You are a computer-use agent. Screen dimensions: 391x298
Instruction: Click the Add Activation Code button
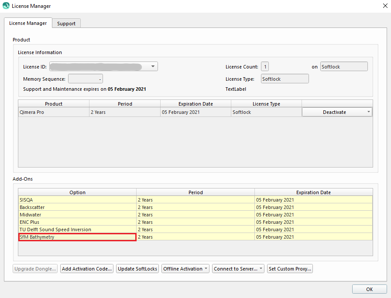87,269
